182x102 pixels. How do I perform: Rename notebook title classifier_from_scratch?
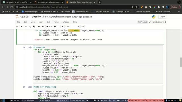(45, 17)
